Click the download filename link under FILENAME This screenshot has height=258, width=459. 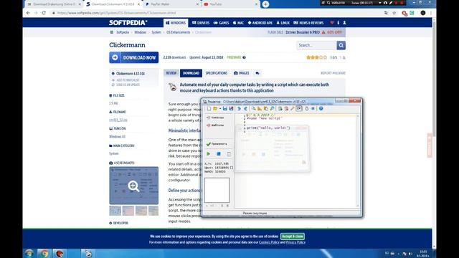coord(118,120)
